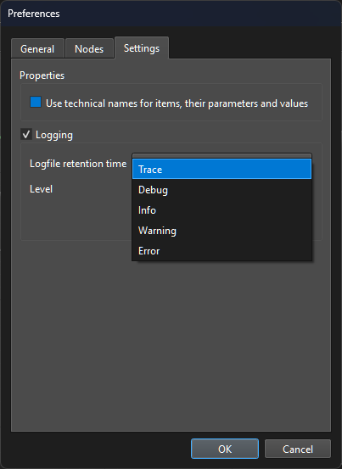Viewport: 342px width, 469px height.
Task: Select the Settings tab
Action: [142, 48]
